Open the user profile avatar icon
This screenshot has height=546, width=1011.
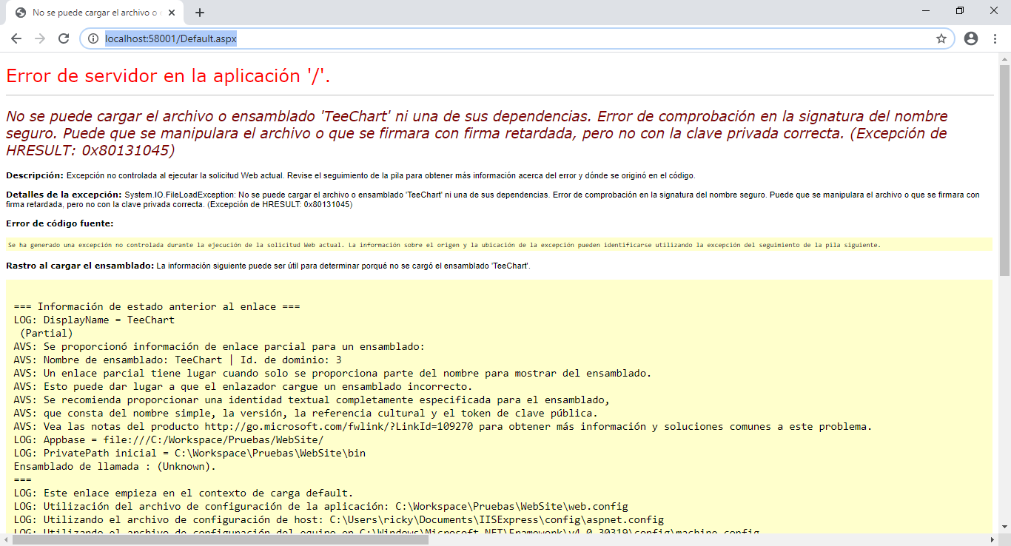coord(971,38)
